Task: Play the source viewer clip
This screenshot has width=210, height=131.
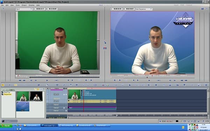Action: tap(47, 80)
